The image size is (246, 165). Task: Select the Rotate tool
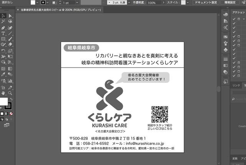click(3, 51)
